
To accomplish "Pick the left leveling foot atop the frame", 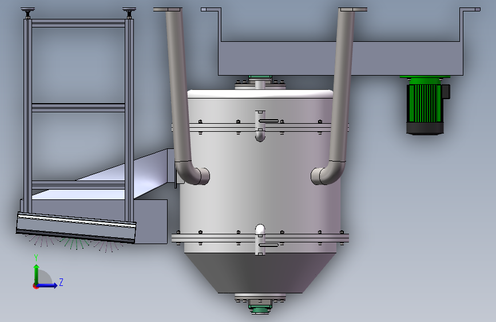I will coord(28,13).
